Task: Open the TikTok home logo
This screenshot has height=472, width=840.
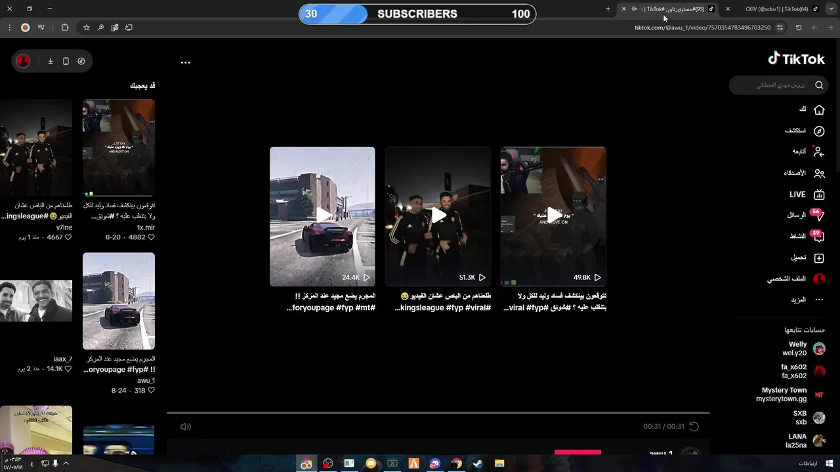Action: tap(796, 59)
